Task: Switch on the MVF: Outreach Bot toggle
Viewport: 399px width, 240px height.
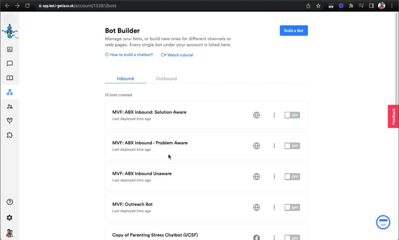Action: click(292, 208)
